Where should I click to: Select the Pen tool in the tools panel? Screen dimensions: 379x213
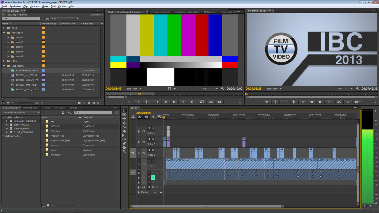[124, 144]
